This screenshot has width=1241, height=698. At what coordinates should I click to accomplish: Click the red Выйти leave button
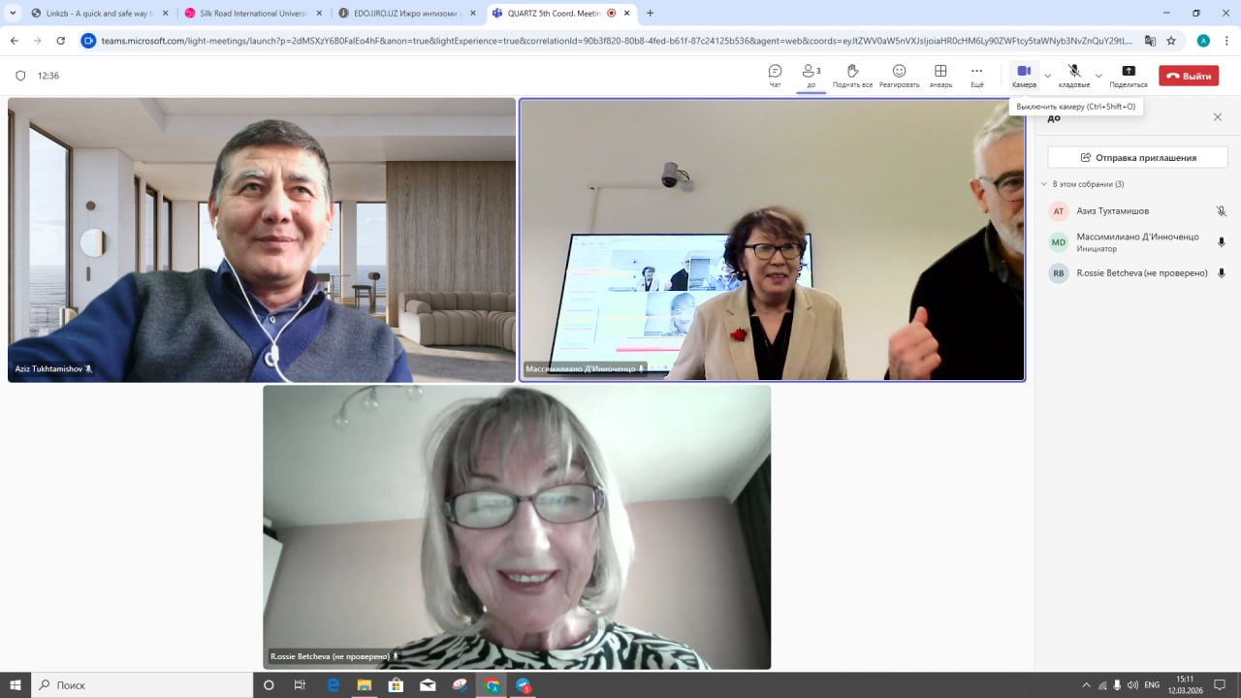coord(1189,76)
